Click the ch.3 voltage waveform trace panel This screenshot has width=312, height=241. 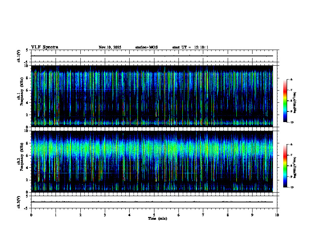[x=154, y=202]
